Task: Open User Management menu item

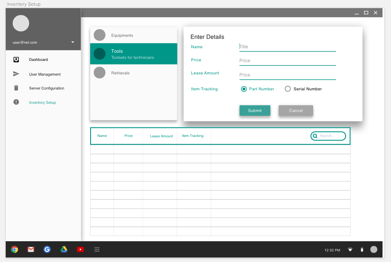Action: (45, 74)
